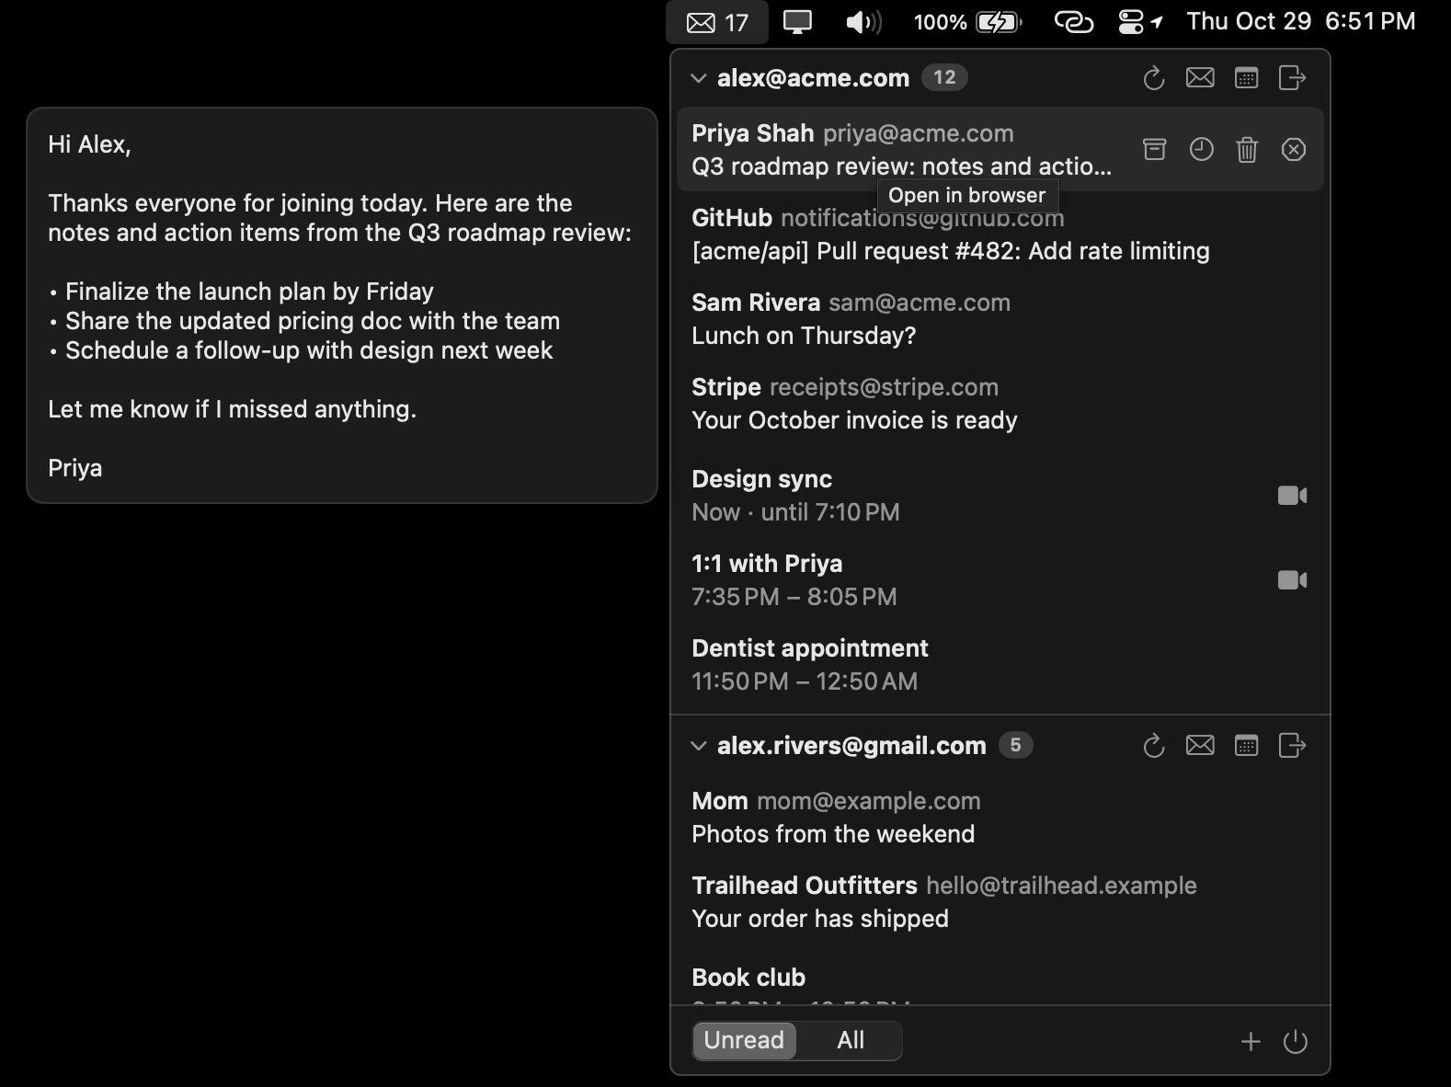Click the power icon to quit the app
Viewport: 1451px width, 1087px height.
pos(1296,1041)
